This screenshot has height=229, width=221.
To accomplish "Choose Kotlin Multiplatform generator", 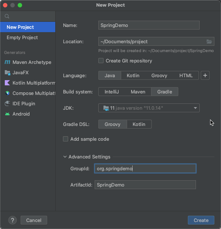I will tap(28, 83).
